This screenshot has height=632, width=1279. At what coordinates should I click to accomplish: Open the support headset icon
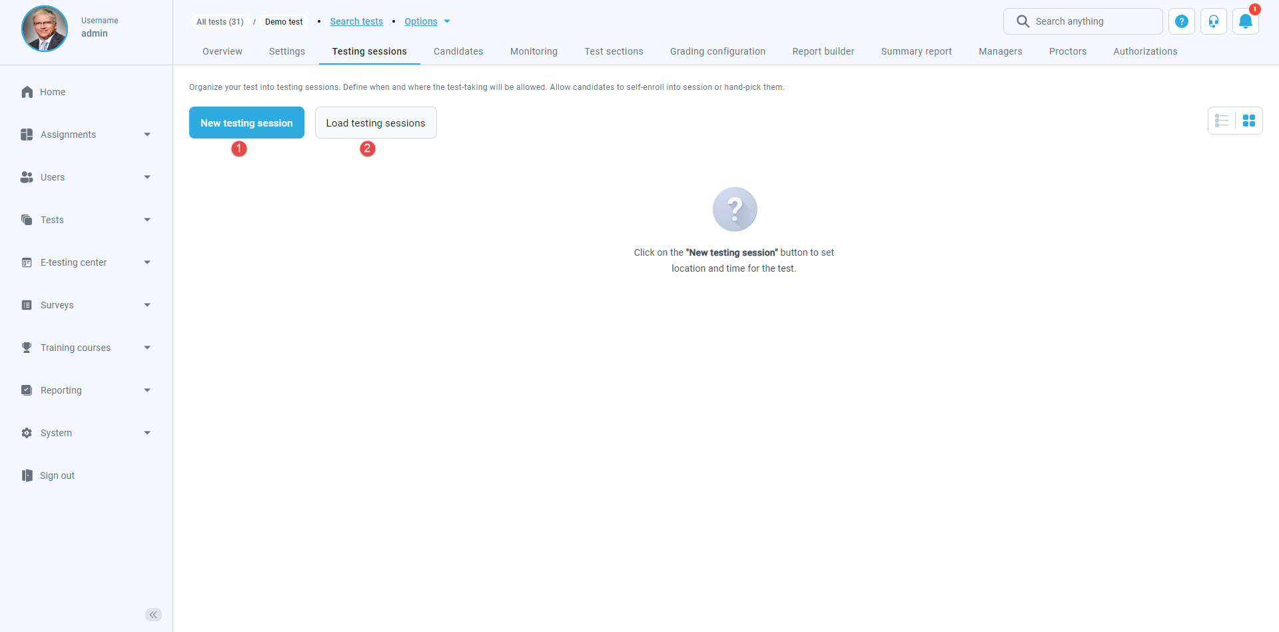(1213, 21)
